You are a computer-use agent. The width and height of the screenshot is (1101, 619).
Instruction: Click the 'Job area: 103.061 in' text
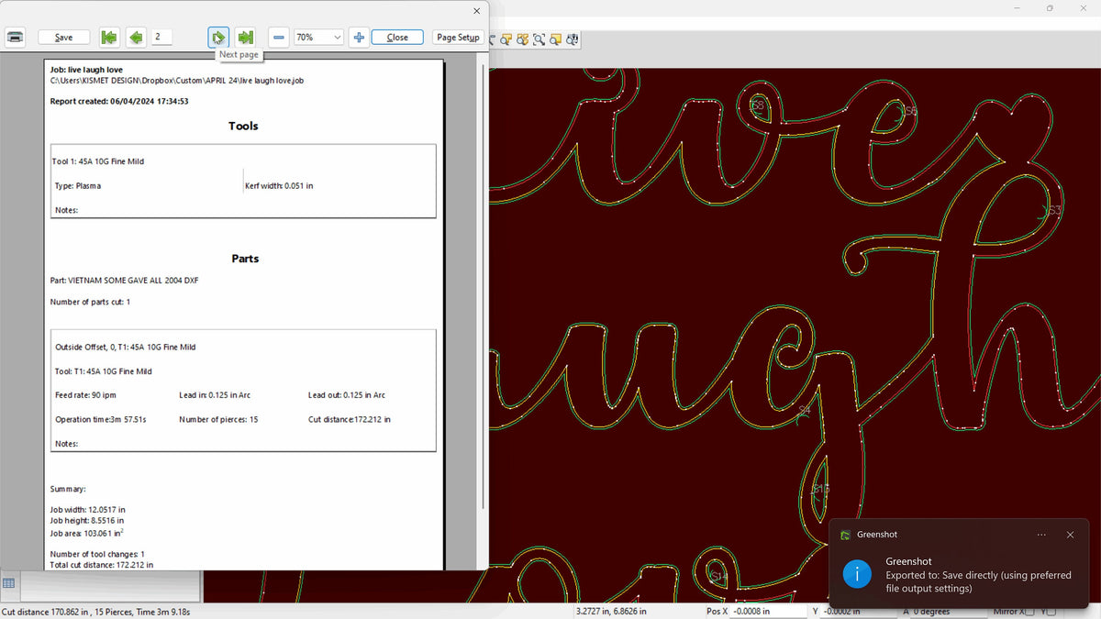87,532
